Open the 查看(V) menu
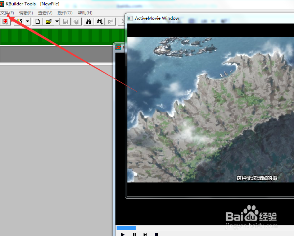Viewport: 294px width, 236px height. [45, 13]
